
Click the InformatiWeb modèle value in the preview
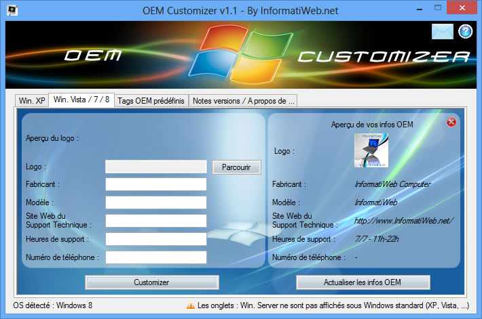coord(375,203)
